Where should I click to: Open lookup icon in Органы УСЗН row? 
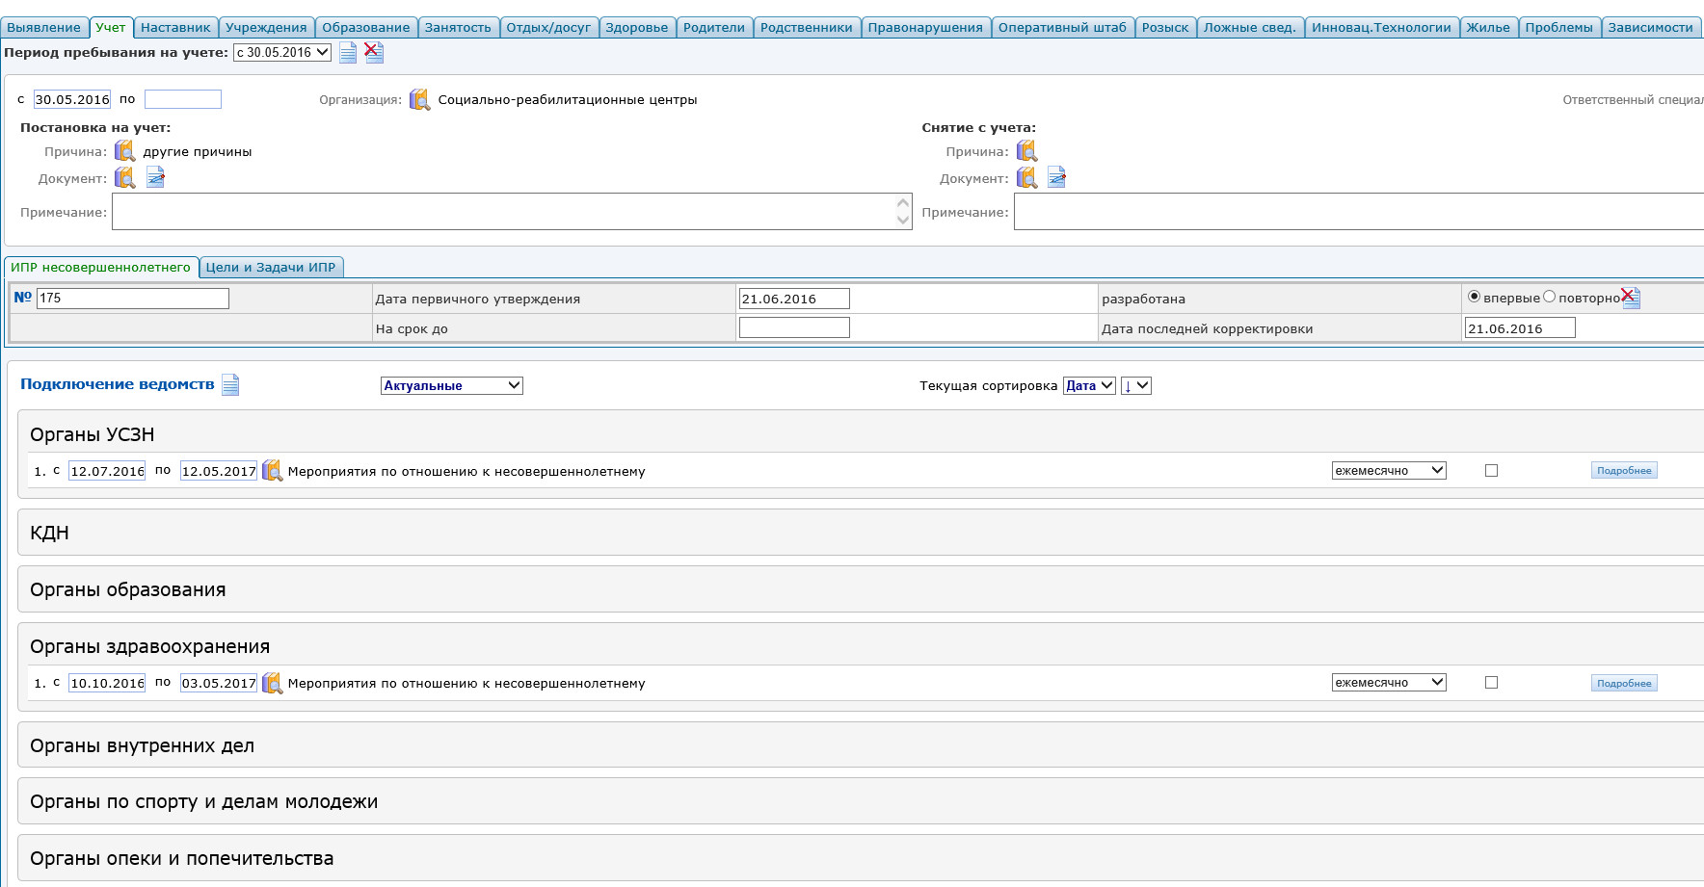click(273, 471)
